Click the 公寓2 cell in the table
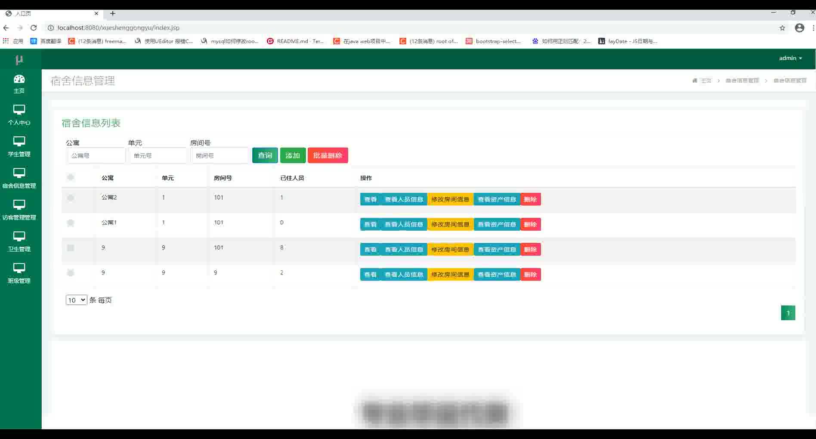816x439 pixels. point(109,197)
